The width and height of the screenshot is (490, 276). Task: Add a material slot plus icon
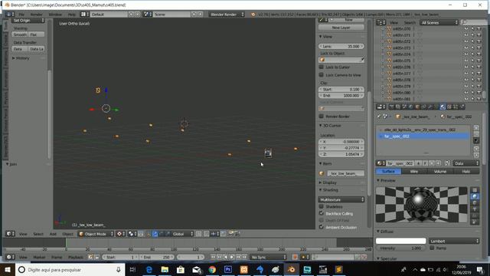click(476, 128)
